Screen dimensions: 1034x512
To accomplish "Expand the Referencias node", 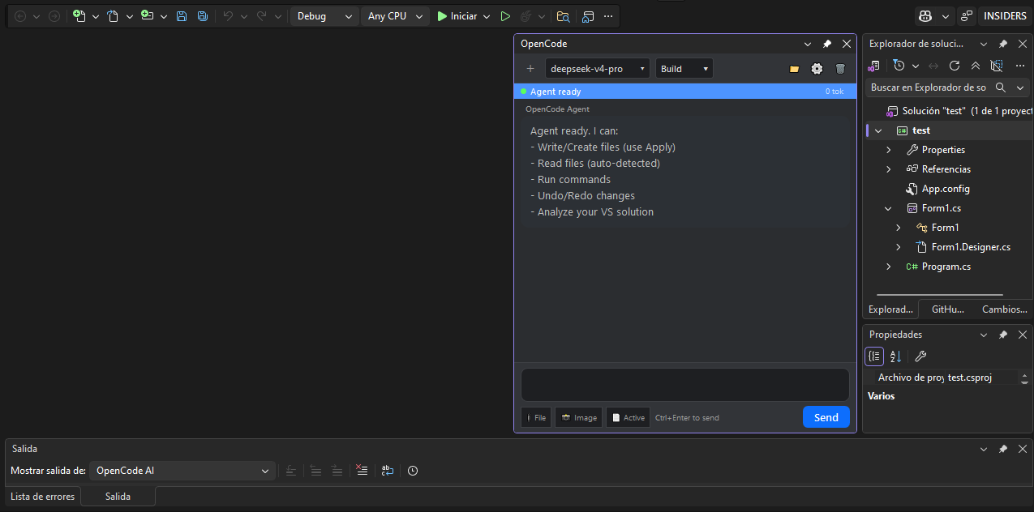I will point(889,169).
